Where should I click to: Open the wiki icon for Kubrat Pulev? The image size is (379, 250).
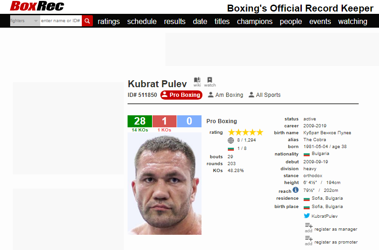coord(197,81)
